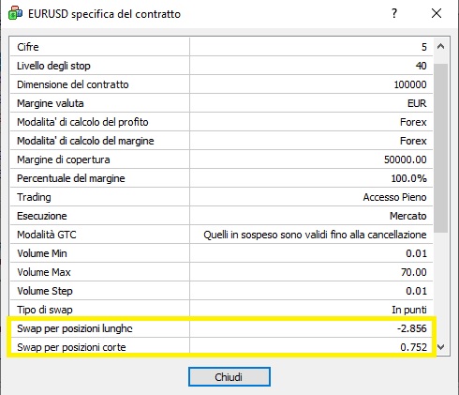Select the Dimensione del contratto row
The height and width of the screenshot is (395, 459).
coord(222,84)
